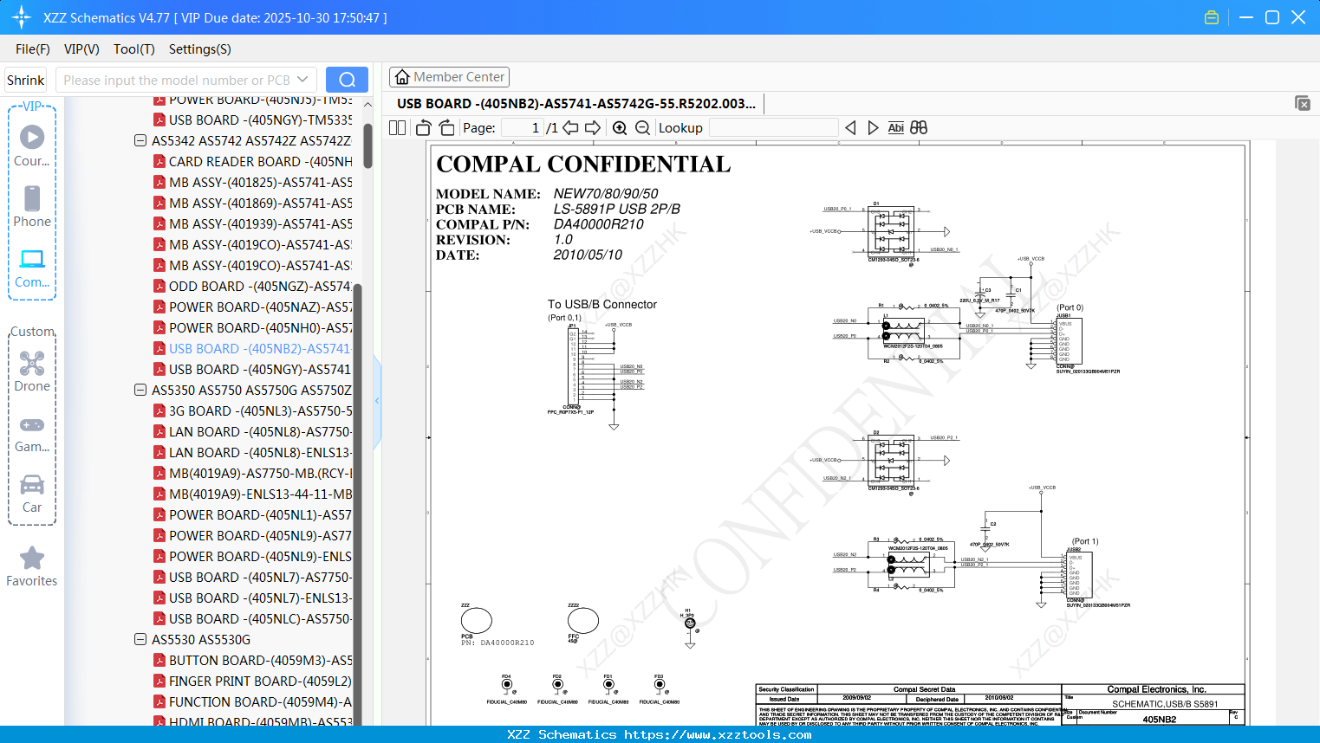This screenshot has height=743, width=1320.
Task: Click the file tree vertical scrollbar thumb
Action: click(x=367, y=145)
